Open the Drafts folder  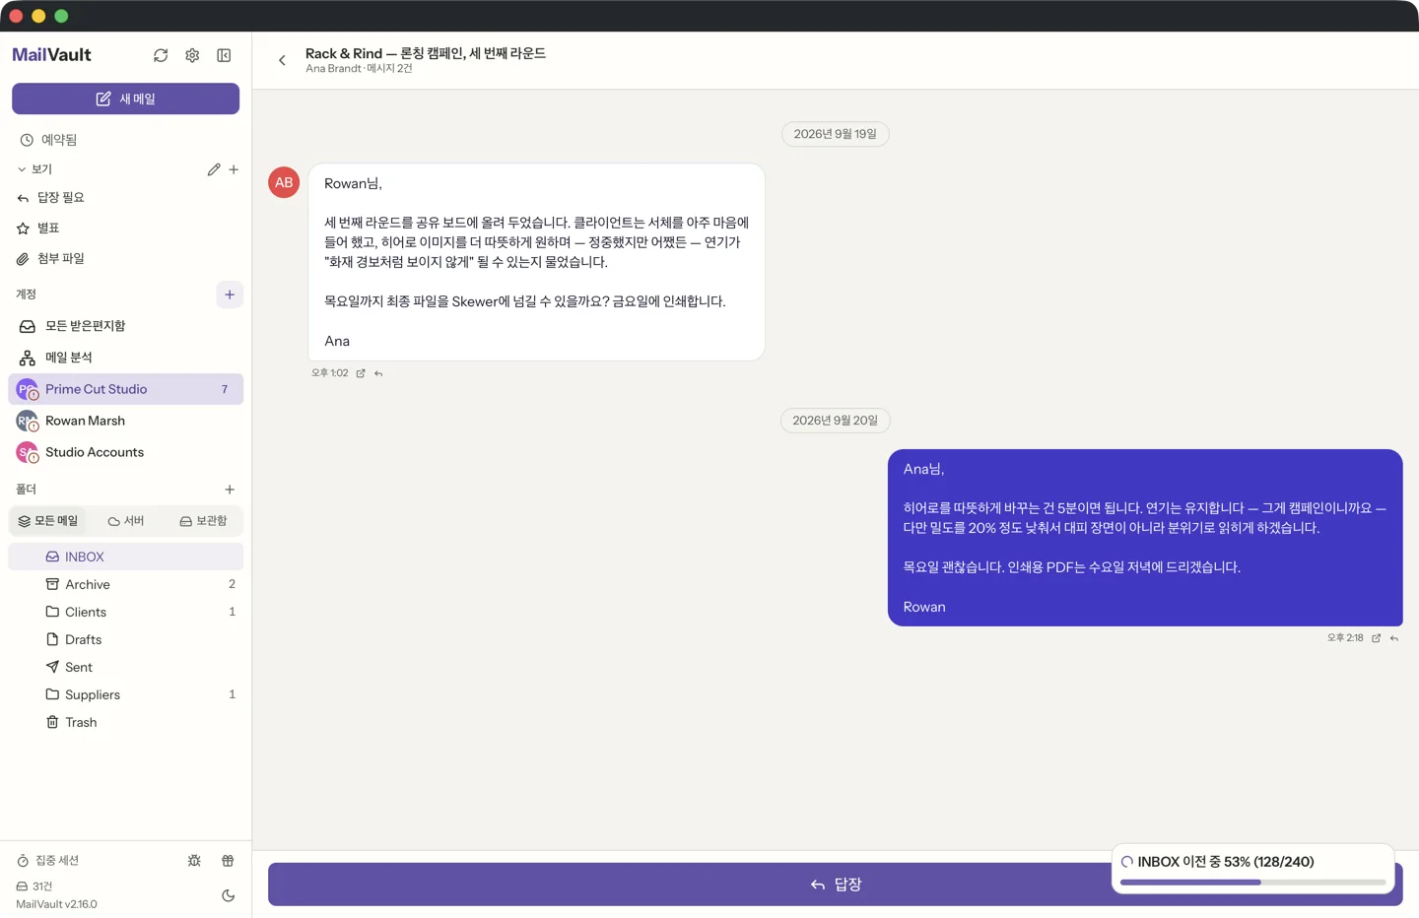tap(126, 639)
